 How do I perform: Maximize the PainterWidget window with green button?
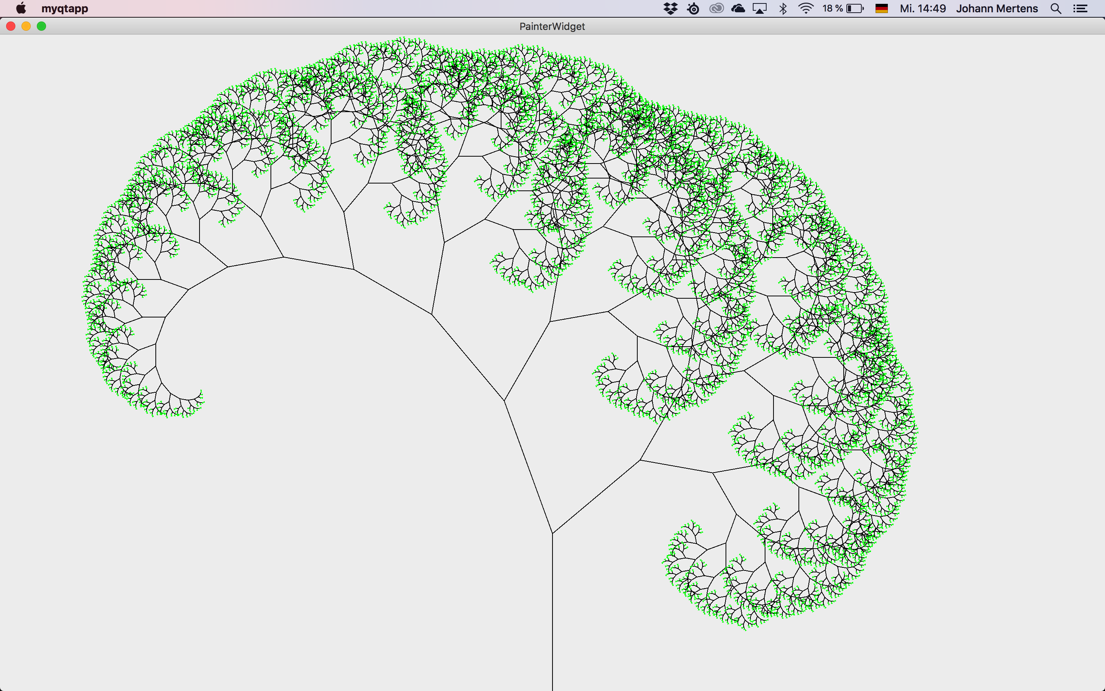(41, 26)
